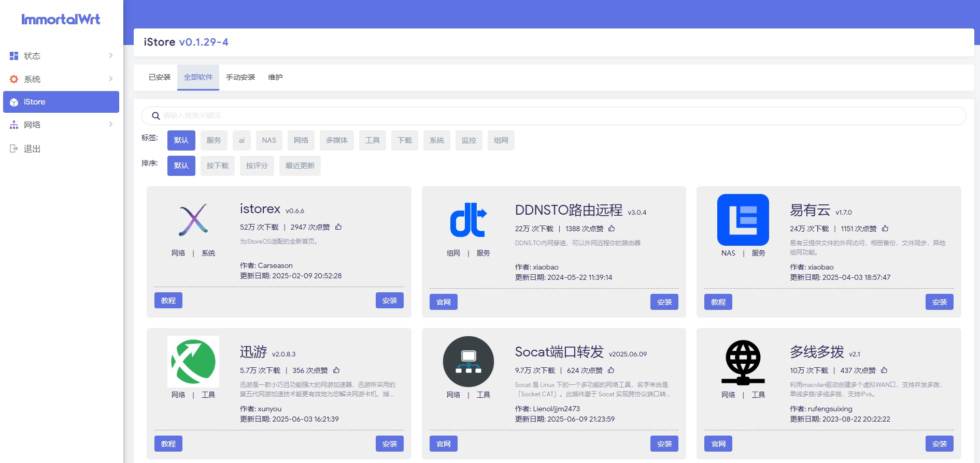This screenshot has width=980, height=463.
Task: Open 官网 for Socat端口转发
Action: coord(444,444)
